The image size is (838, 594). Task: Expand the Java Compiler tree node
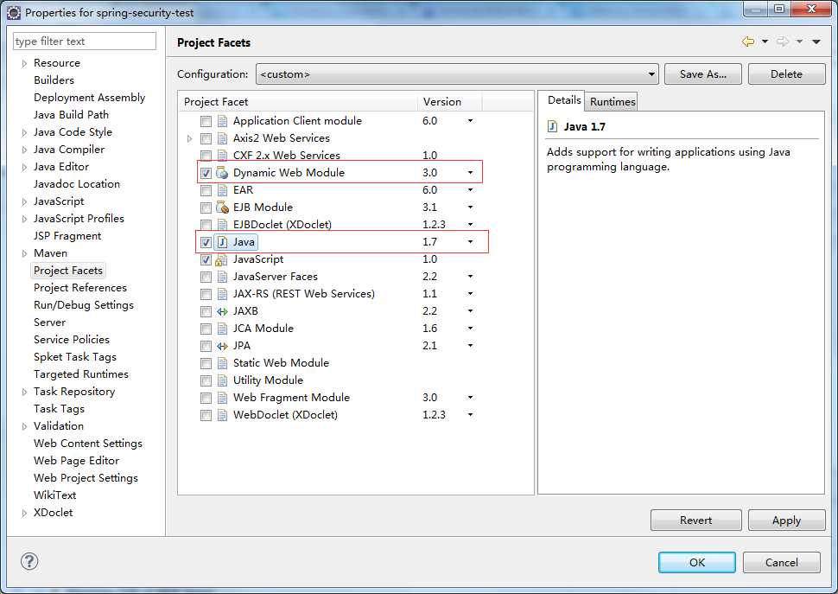[24, 150]
